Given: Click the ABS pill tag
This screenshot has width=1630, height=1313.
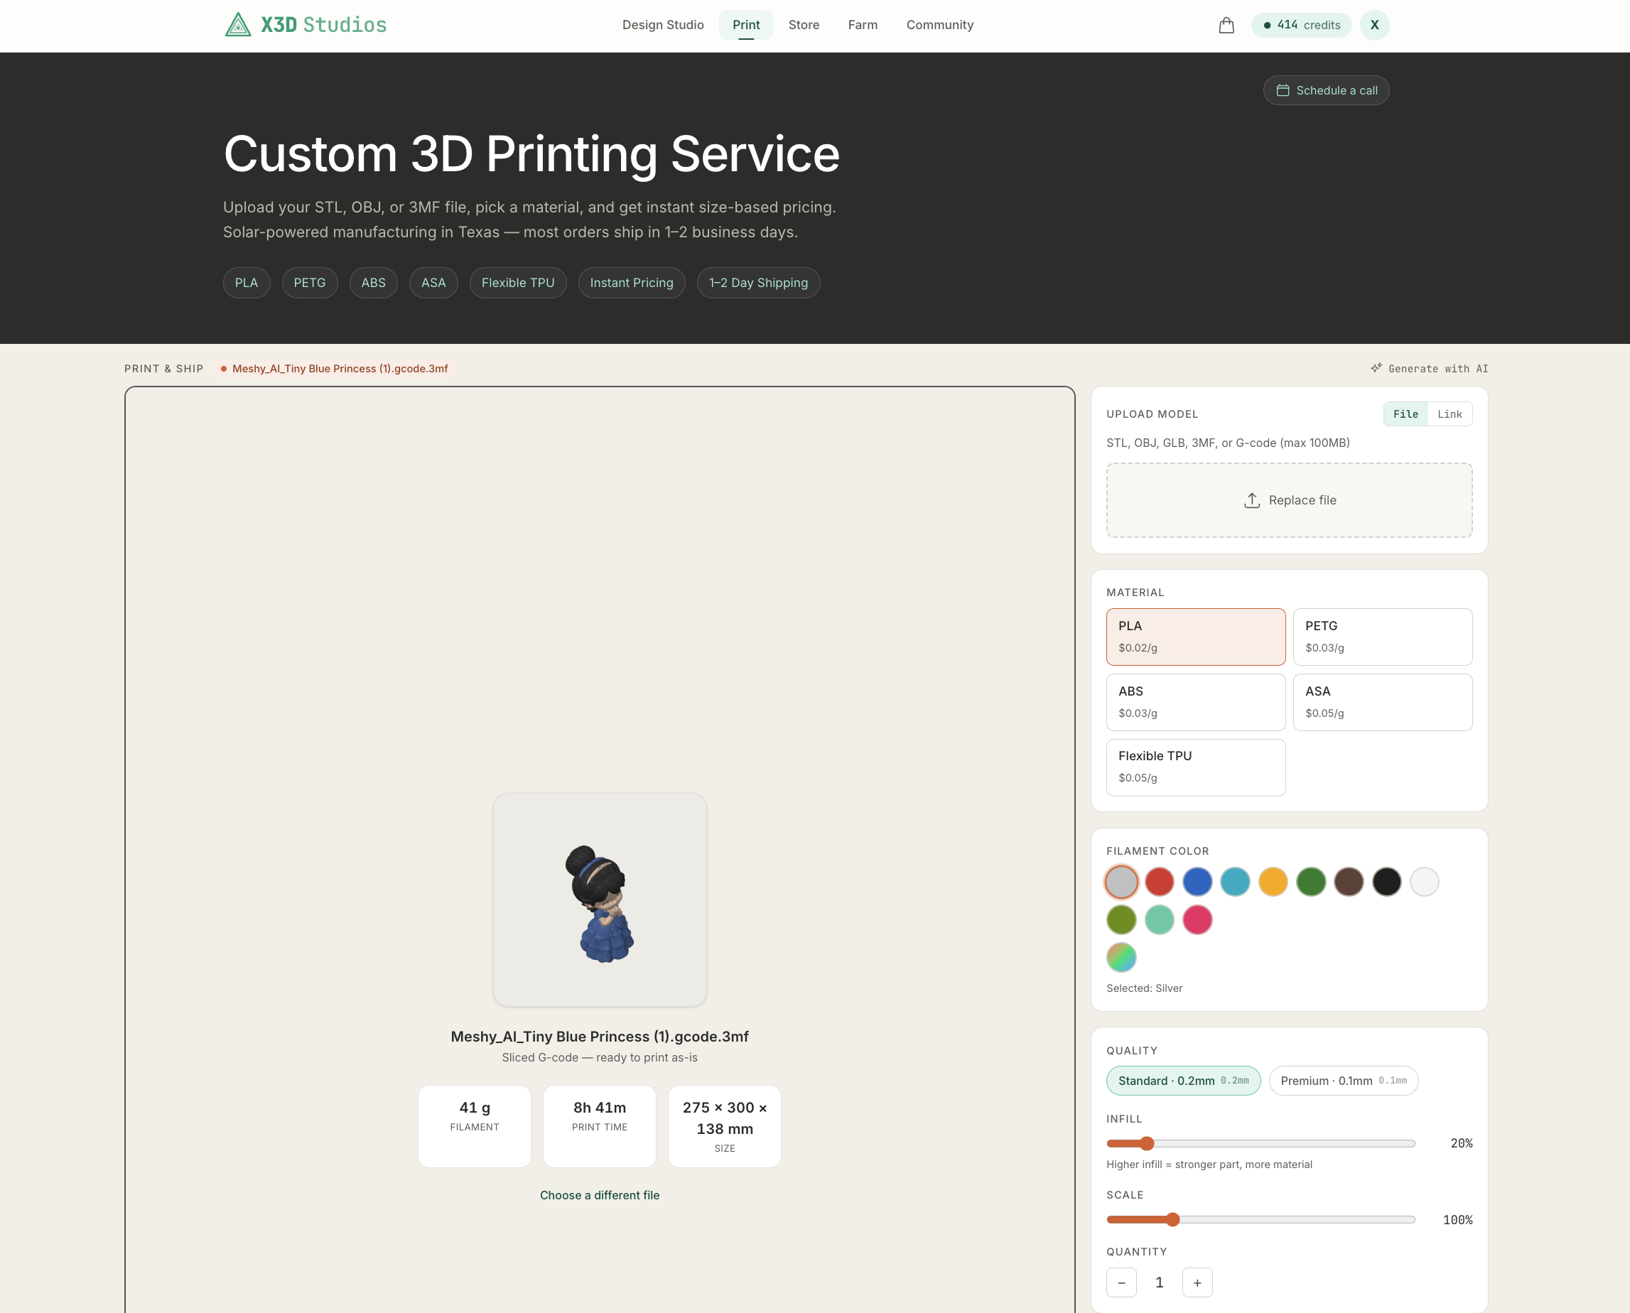Looking at the screenshot, I should point(373,283).
